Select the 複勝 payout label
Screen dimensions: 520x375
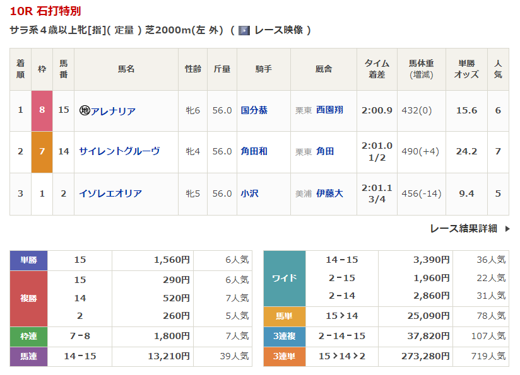point(28,298)
